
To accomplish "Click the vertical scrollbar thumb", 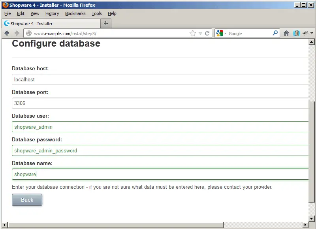I will pos(311,152).
